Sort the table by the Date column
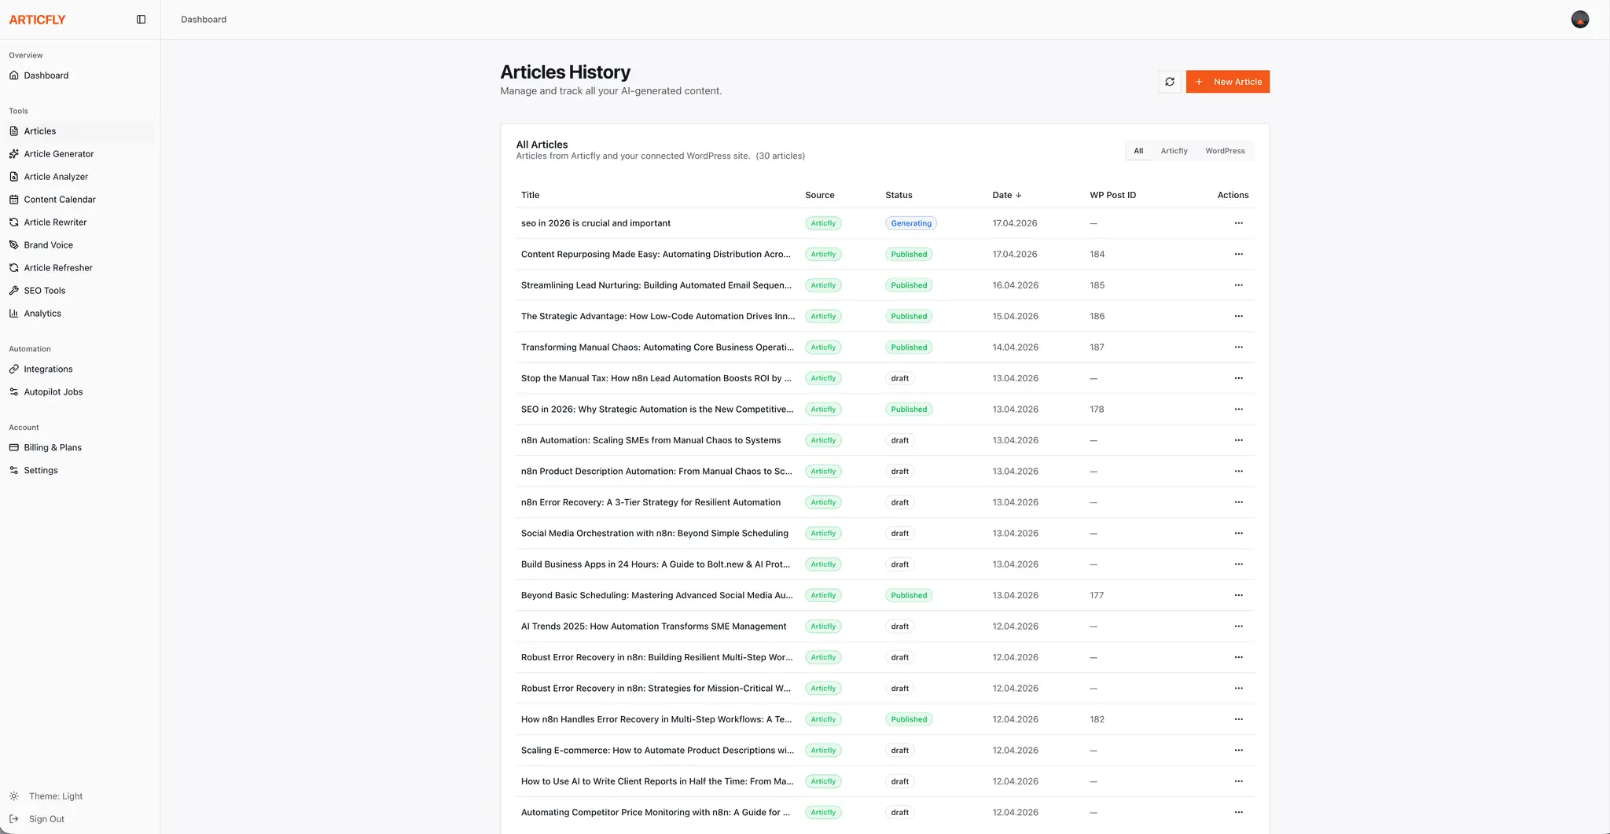1610x834 pixels. click(x=1006, y=195)
